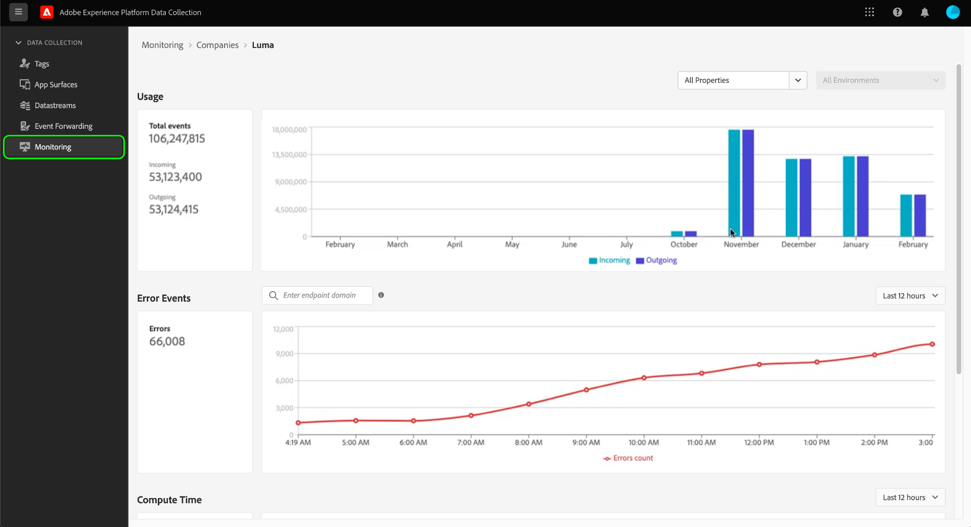Screen dimensions: 971x527
Task: Go to Companies breadcrumb
Action: pyautogui.click(x=217, y=45)
